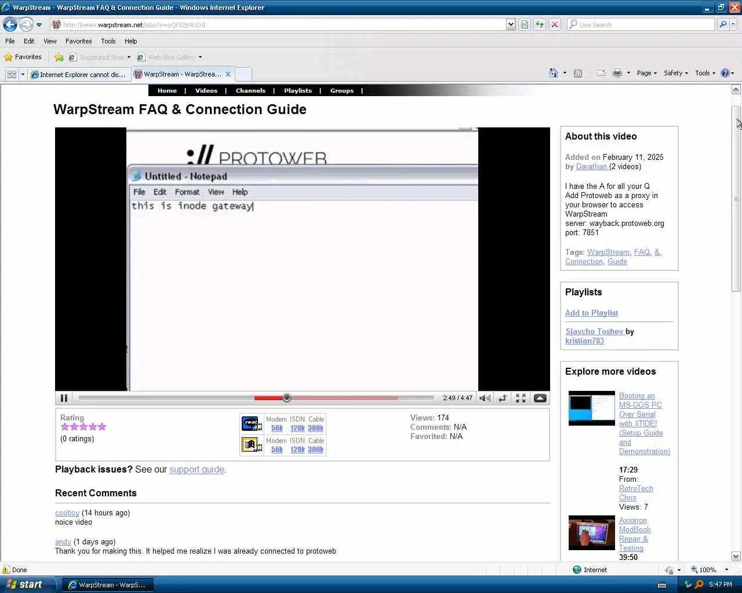
Task: Open the address bar history dropdown
Action: (x=510, y=24)
